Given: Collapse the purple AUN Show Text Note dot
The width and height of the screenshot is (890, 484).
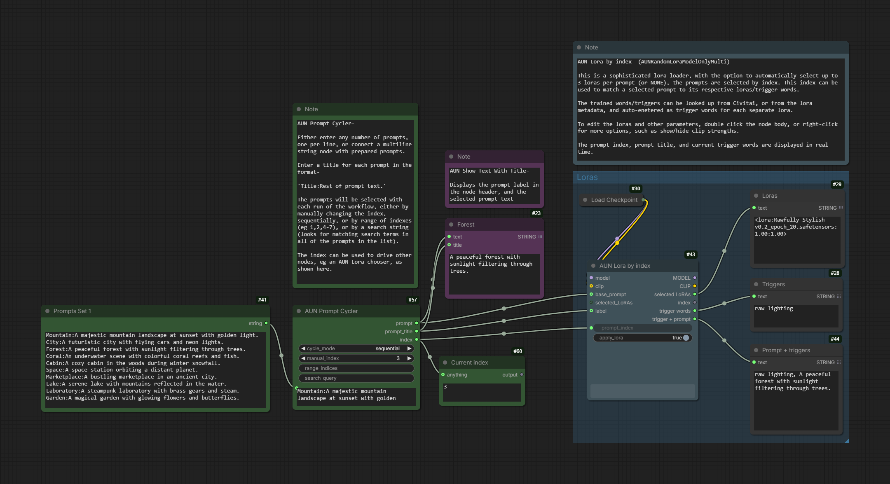Looking at the screenshot, I should coord(451,157).
